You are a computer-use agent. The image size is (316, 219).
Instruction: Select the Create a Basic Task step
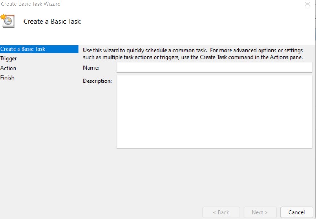(x=23, y=49)
